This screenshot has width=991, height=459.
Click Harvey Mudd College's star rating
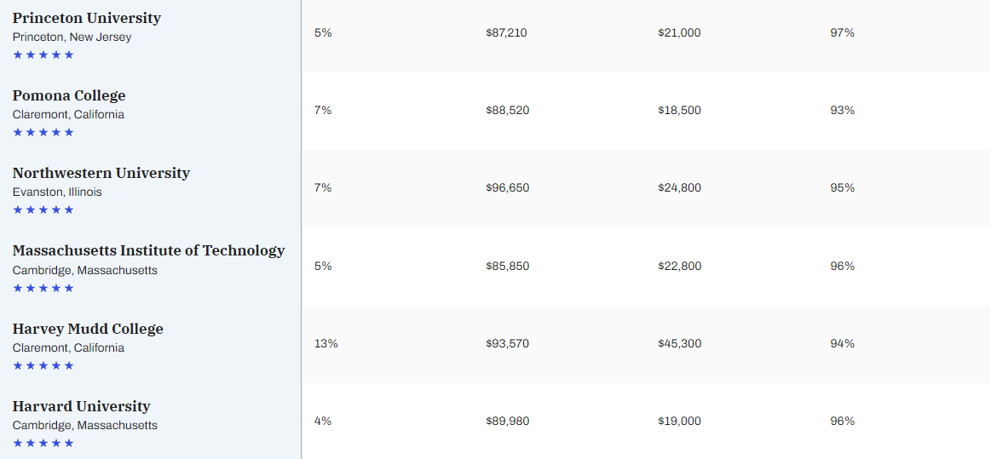click(x=43, y=366)
